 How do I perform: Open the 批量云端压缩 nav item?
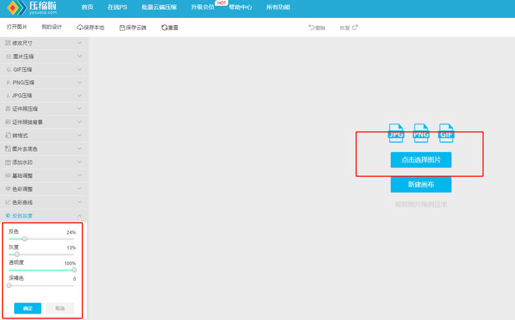click(159, 7)
